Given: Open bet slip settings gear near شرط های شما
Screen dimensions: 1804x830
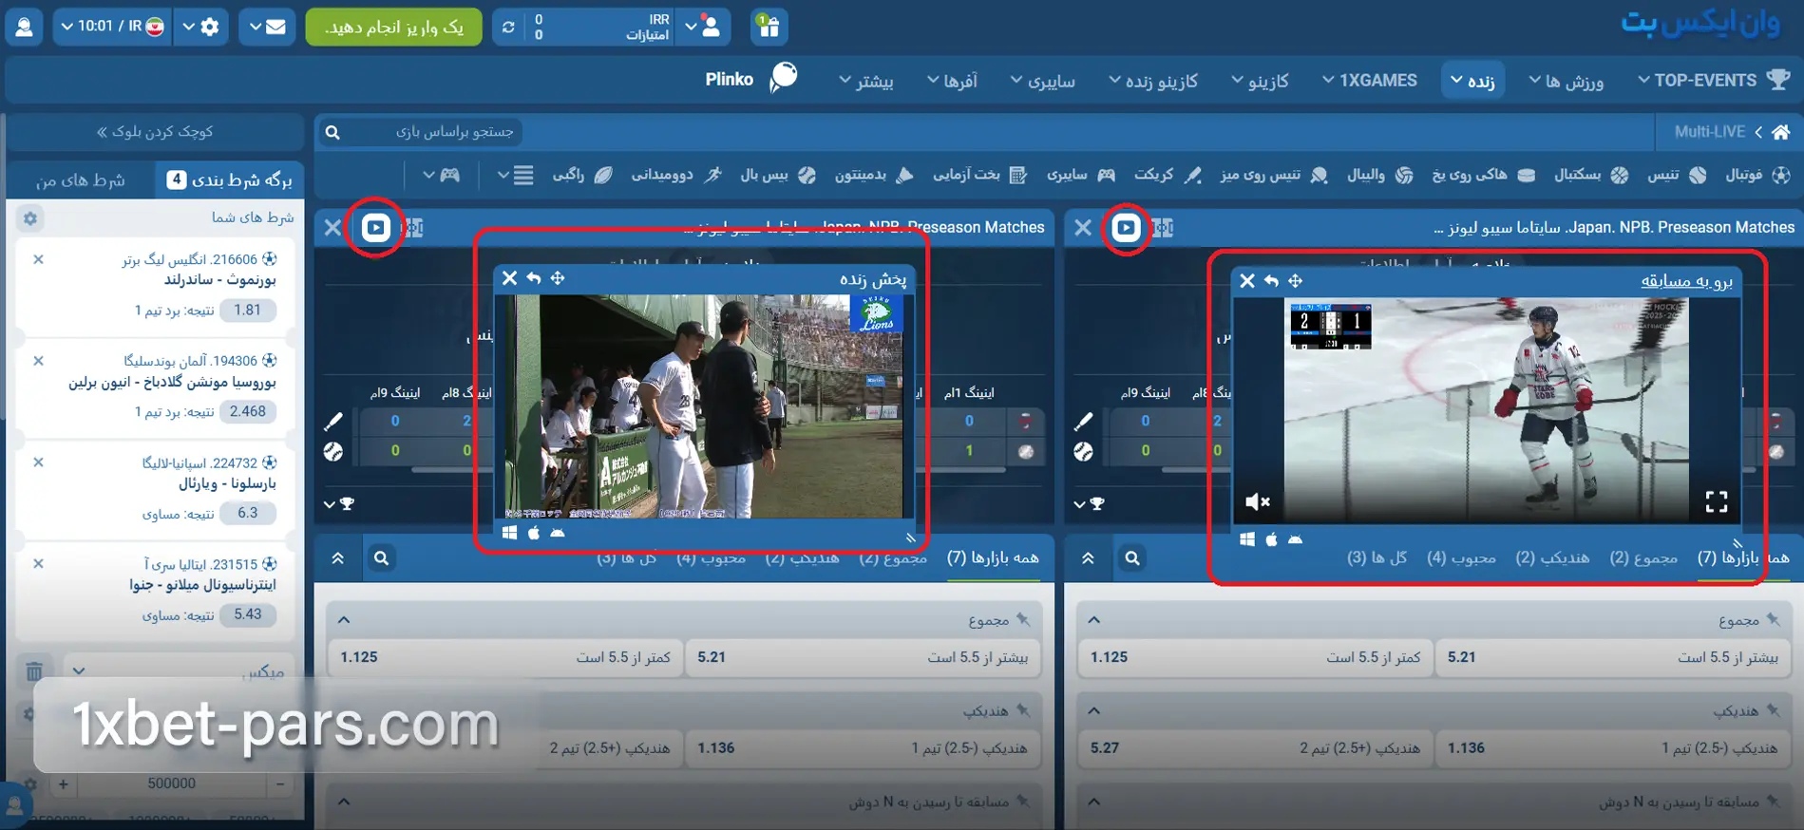Looking at the screenshot, I should pos(30,218).
